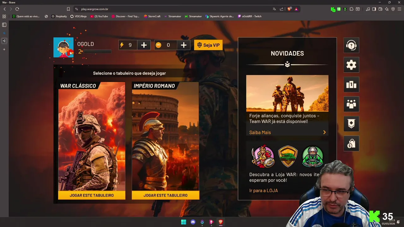Image resolution: width=404 pixels, height=227 pixels.
Task: Click the tank shield store badge
Action: pyautogui.click(x=288, y=156)
